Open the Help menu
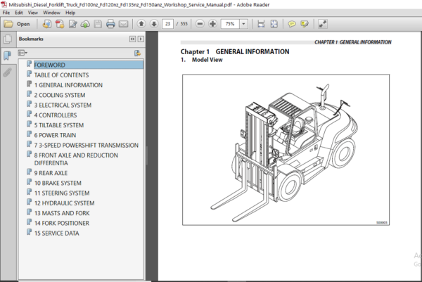The height and width of the screenshot is (282, 422). pyautogui.click(x=70, y=13)
